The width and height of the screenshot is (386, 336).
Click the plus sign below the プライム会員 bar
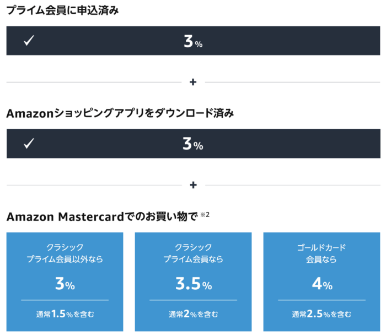[193, 82]
